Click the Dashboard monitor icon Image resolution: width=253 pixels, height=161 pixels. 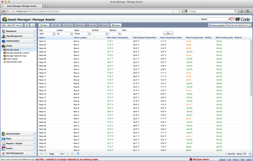3,31
